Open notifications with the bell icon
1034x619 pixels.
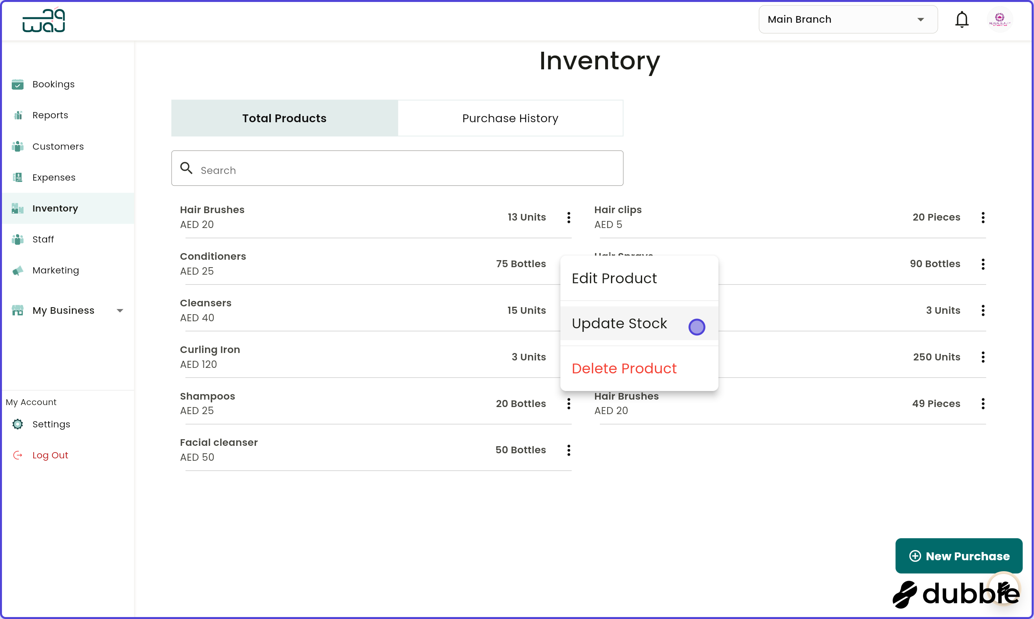(962, 19)
